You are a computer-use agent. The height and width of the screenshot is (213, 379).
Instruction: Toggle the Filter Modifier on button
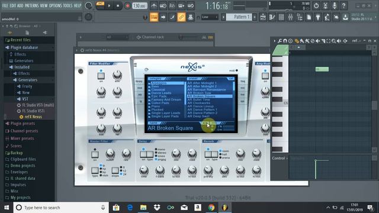101,76
